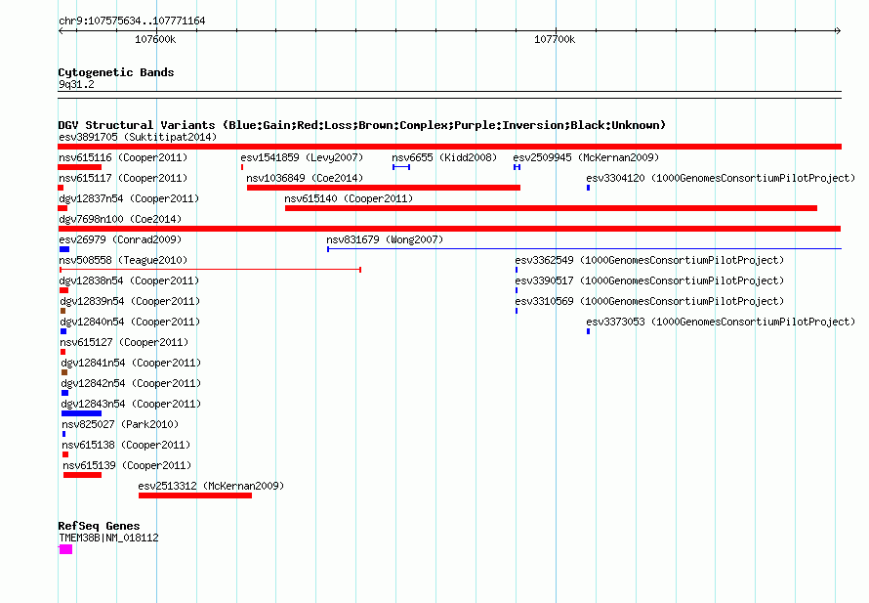Open esv1541859 (Levy2007) variant label

tap(302, 157)
